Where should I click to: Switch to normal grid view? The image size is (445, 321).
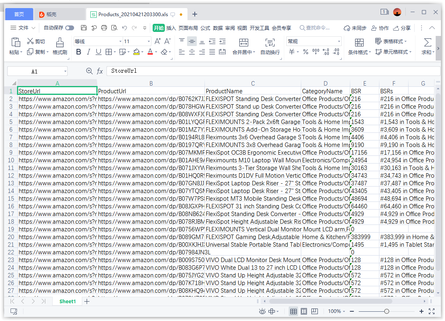(294, 312)
